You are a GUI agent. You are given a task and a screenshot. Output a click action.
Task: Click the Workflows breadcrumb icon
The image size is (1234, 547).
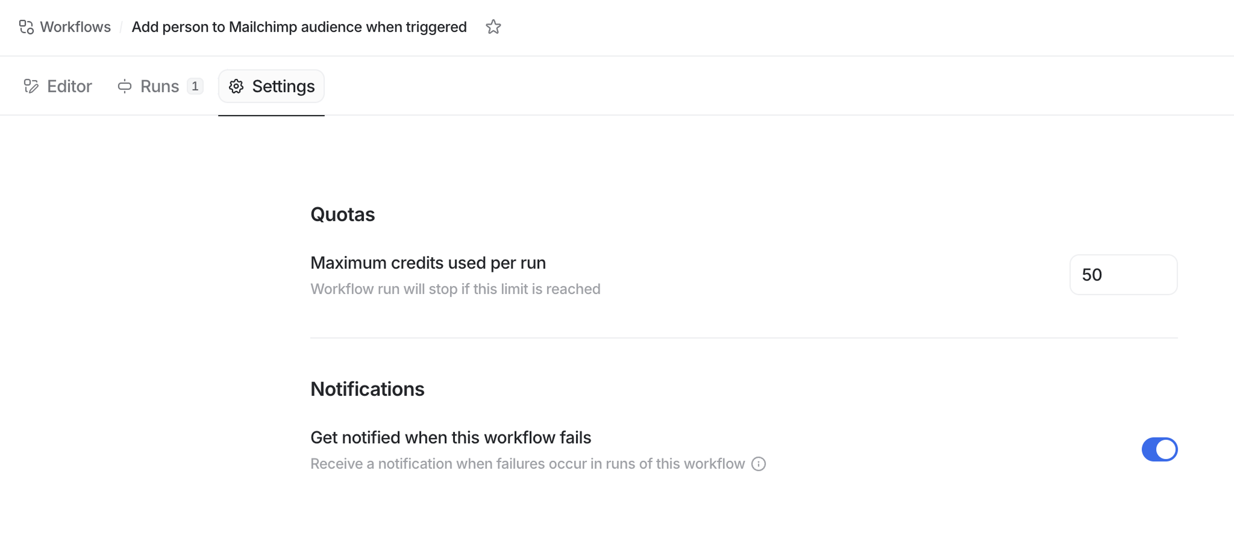pos(26,27)
